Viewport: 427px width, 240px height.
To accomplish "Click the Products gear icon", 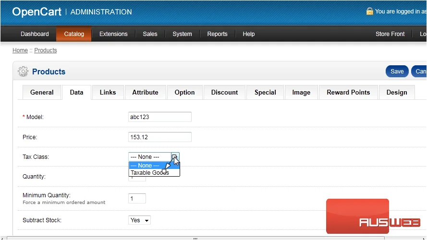I will (23, 72).
